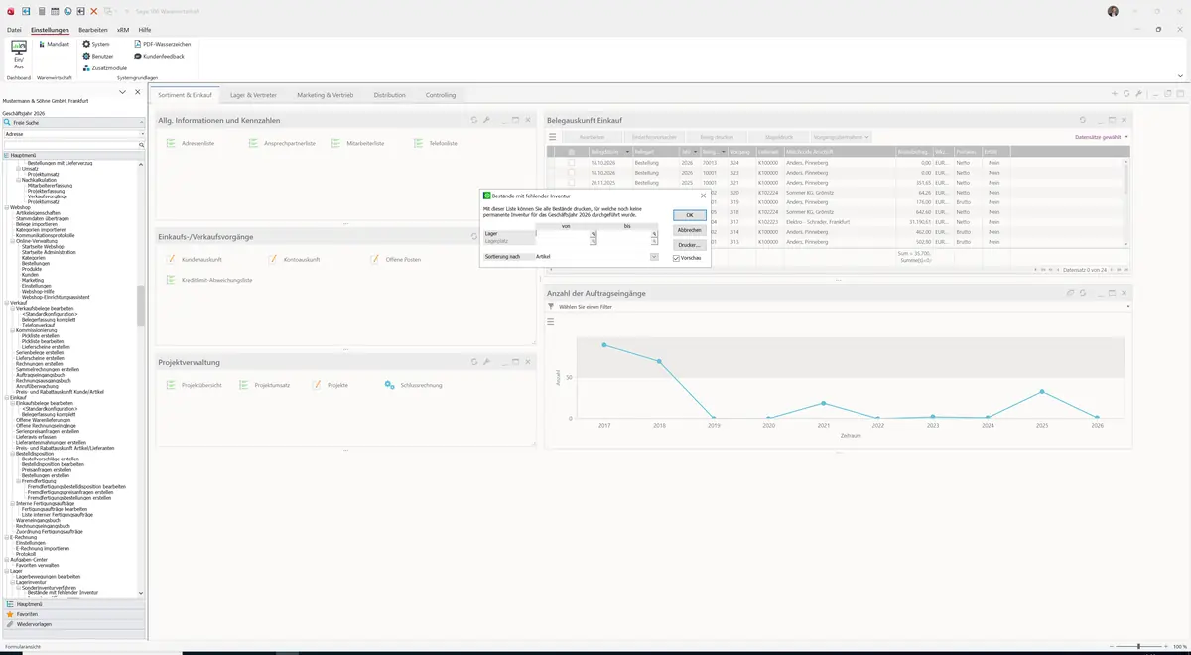The image size is (1191, 655).
Task: Open the calendar icon in the title bar
Action: (x=54, y=11)
